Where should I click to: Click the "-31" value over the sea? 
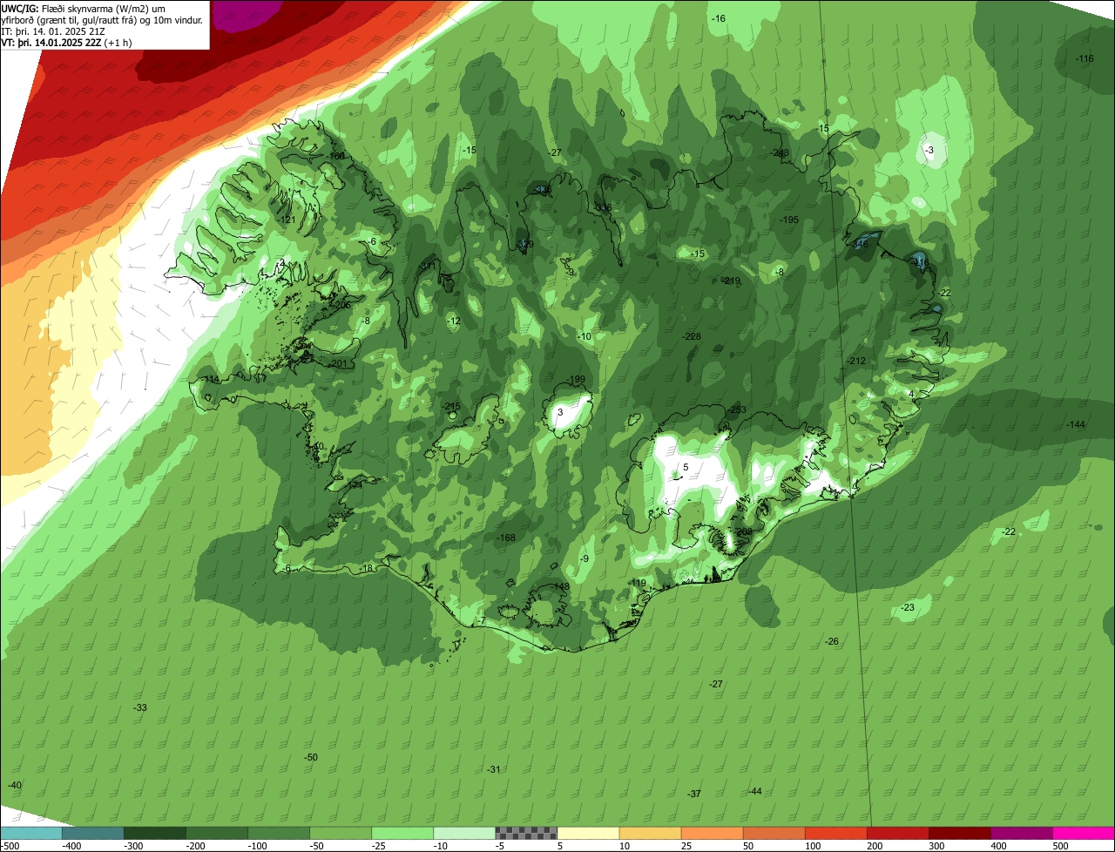point(494,769)
